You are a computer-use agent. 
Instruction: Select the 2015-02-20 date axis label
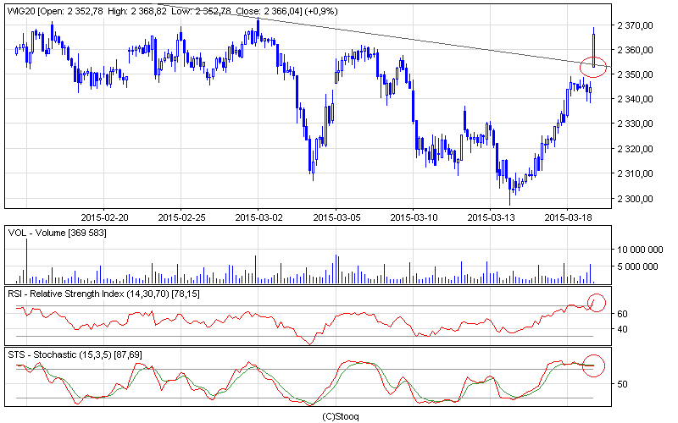(x=104, y=217)
